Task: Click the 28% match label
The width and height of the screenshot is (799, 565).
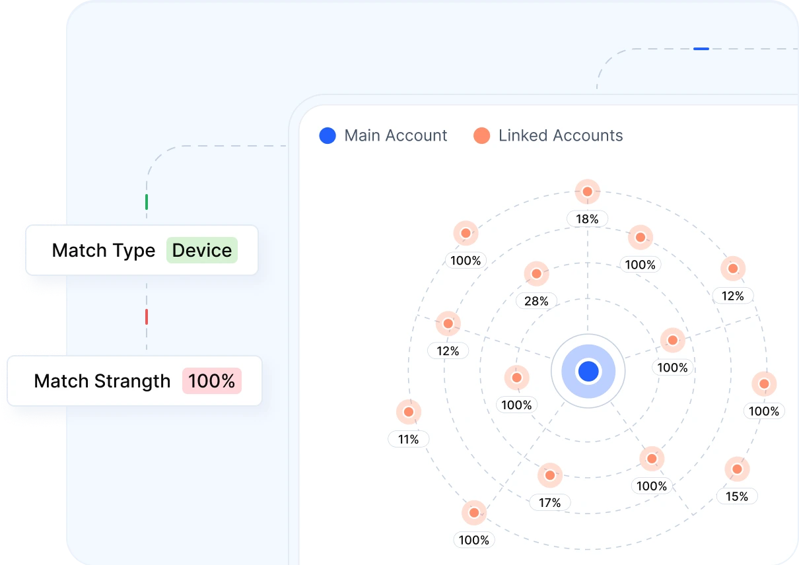Action: [x=536, y=301]
